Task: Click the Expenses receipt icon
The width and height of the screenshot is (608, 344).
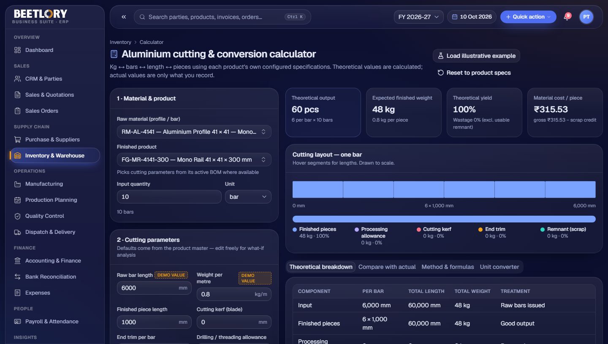Action: pyautogui.click(x=17, y=293)
